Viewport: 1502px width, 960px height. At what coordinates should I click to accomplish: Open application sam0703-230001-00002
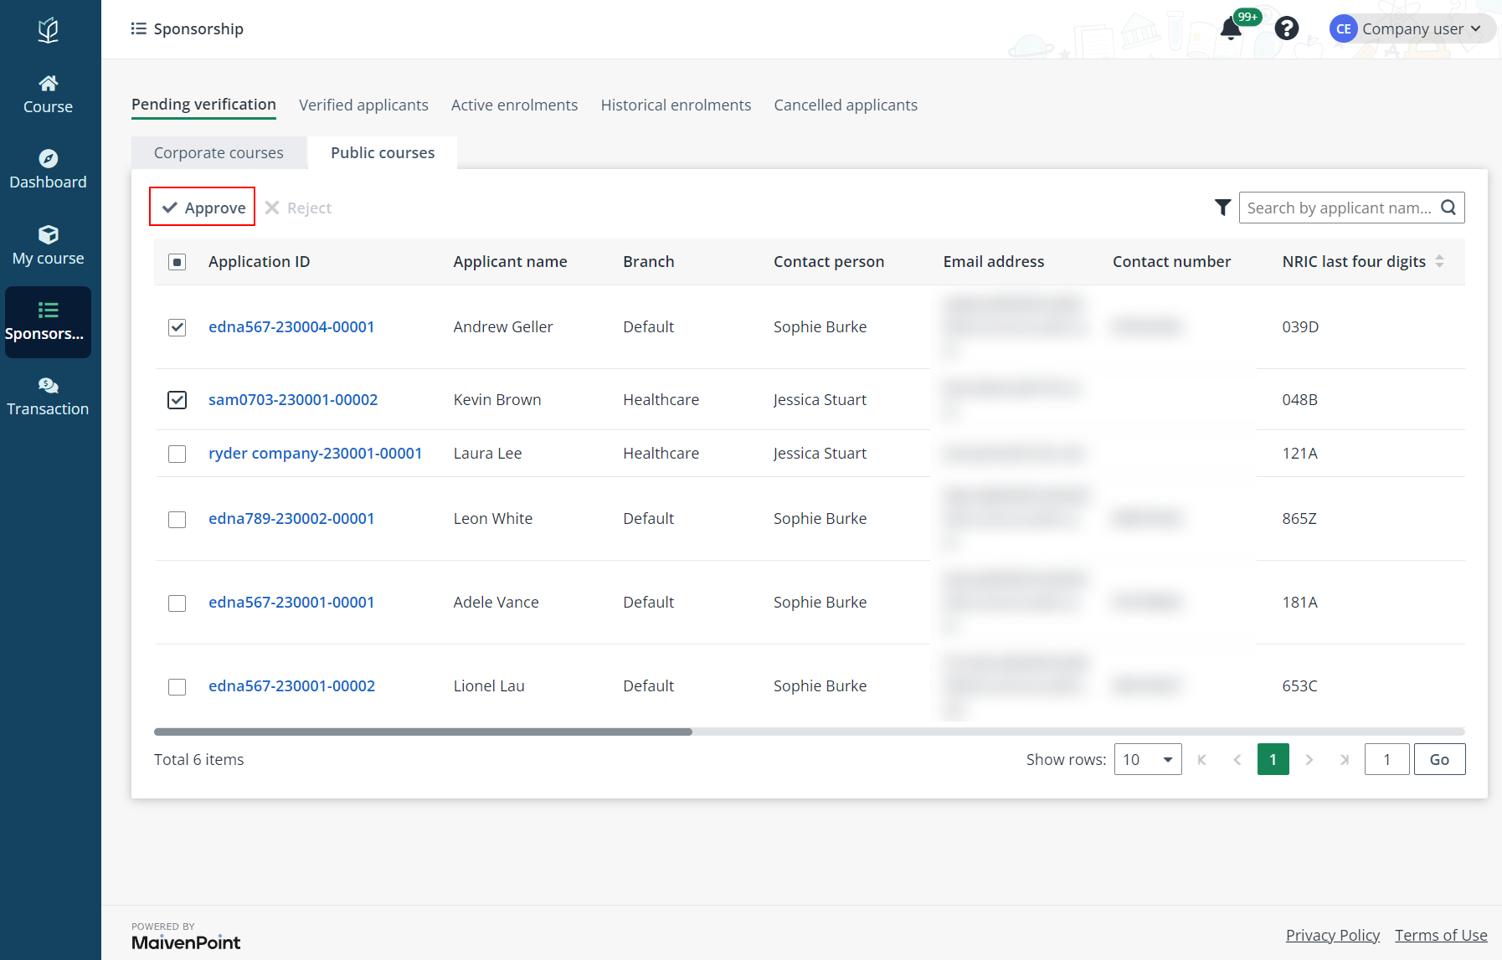[x=293, y=399]
